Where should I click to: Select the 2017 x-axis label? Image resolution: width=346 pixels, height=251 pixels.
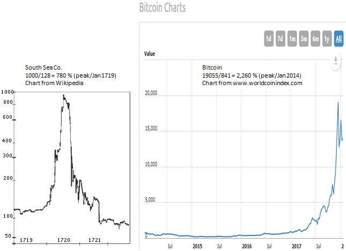pos(296,247)
